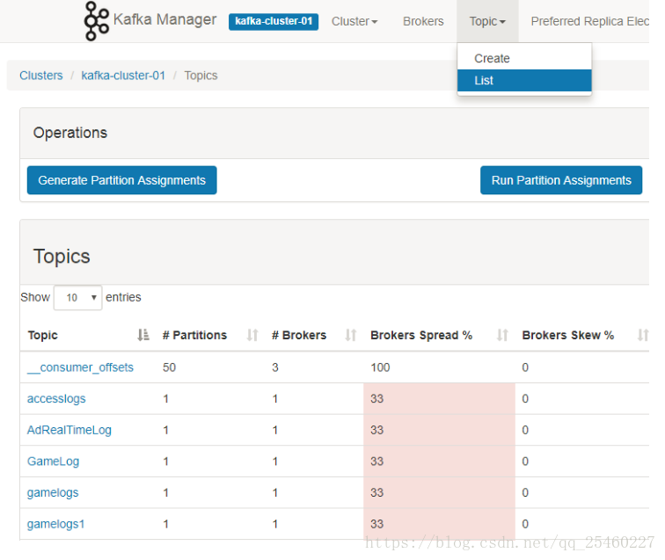The image size is (665, 560).
Task: Click the # Partitions column header
Action: click(194, 335)
